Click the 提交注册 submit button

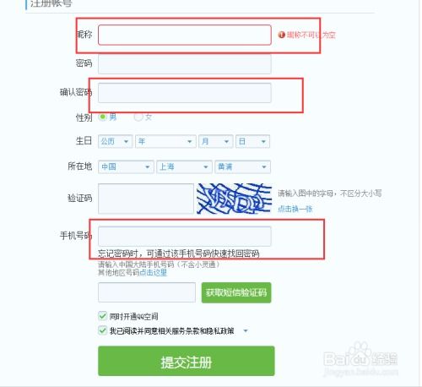[187, 362]
